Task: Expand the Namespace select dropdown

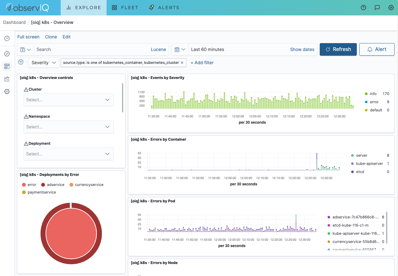Action: click(69, 127)
